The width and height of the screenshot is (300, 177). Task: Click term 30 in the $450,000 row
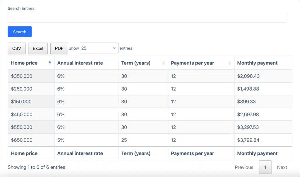[x=143, y=114]
